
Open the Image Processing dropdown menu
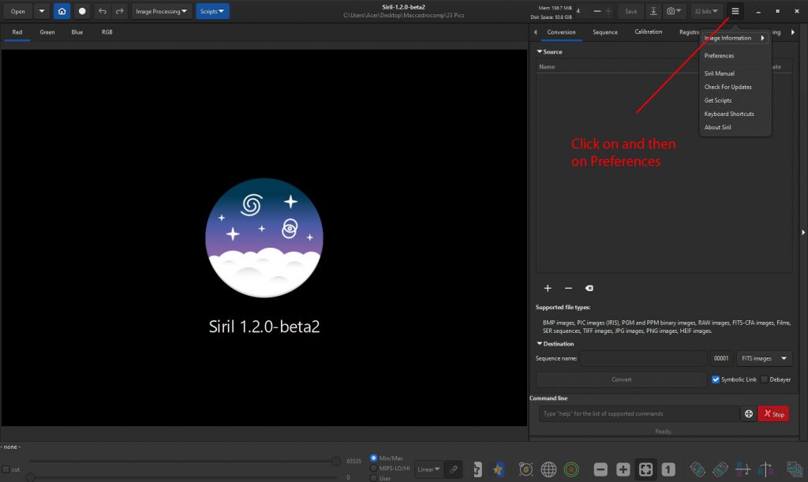(161, 11)
